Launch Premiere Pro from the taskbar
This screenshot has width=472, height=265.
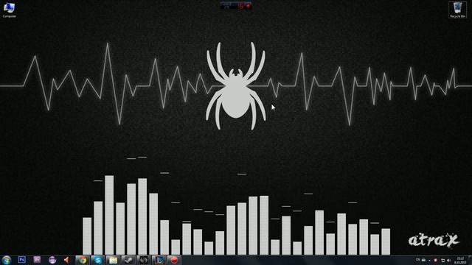pos(37,260)
